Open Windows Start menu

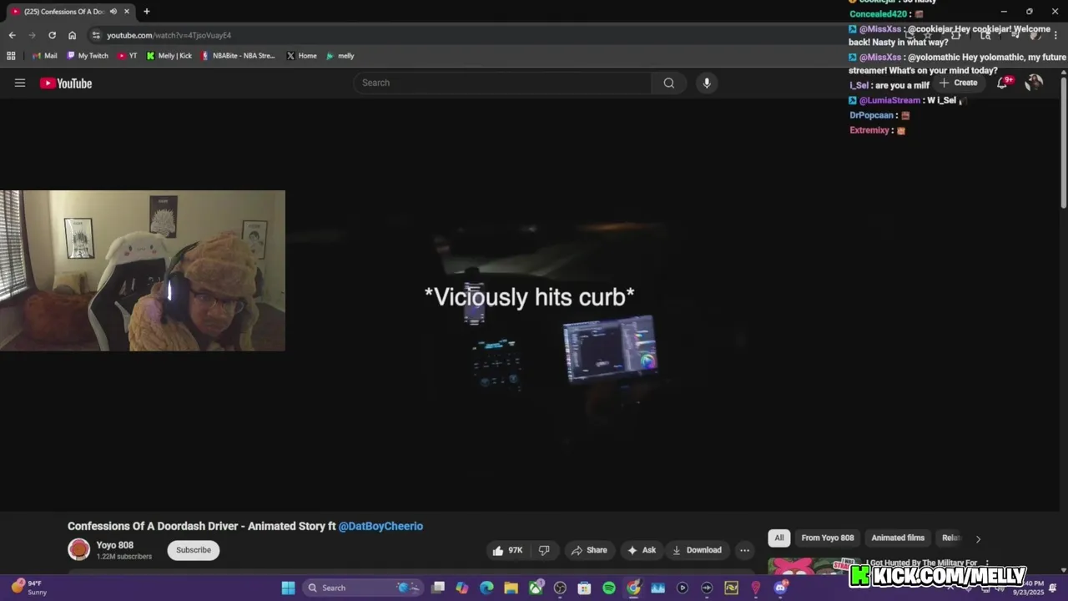tap(288, 588)
